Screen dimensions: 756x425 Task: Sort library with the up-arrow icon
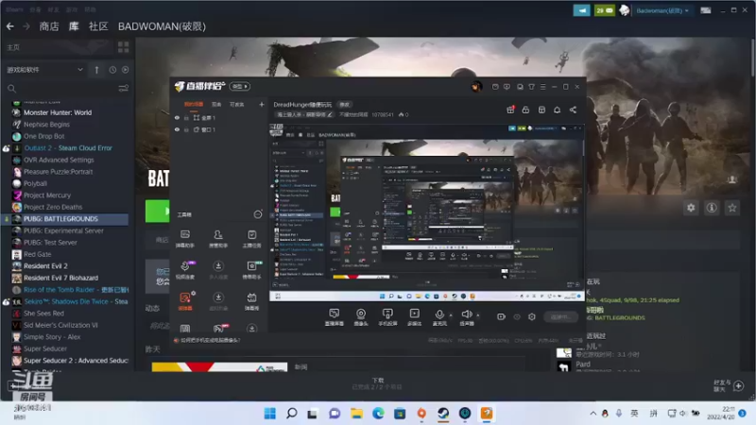click(x=96, y=70)
